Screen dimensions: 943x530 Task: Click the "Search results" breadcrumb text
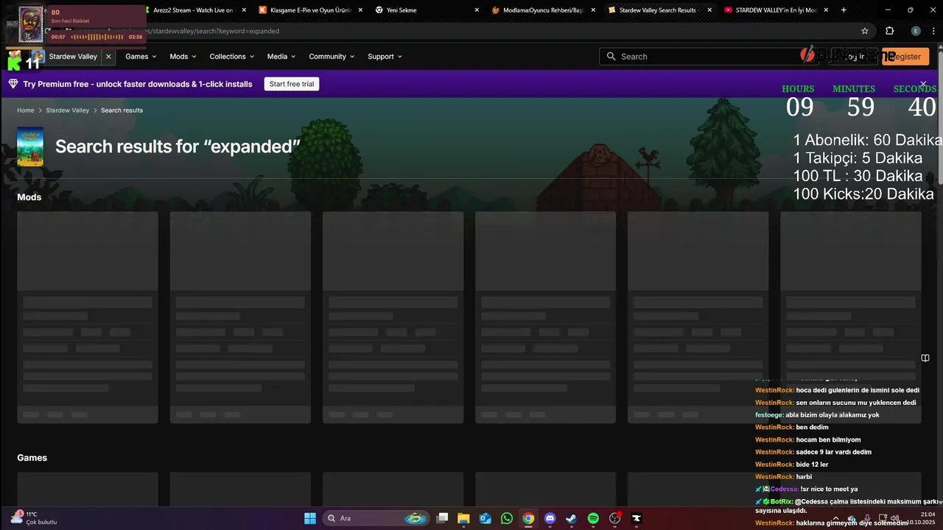coord(122,110)
